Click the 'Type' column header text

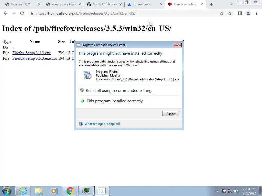(x=7, y=42)
